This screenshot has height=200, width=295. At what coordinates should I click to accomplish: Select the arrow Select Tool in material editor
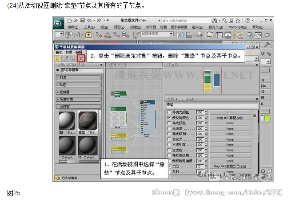[57, 58]
